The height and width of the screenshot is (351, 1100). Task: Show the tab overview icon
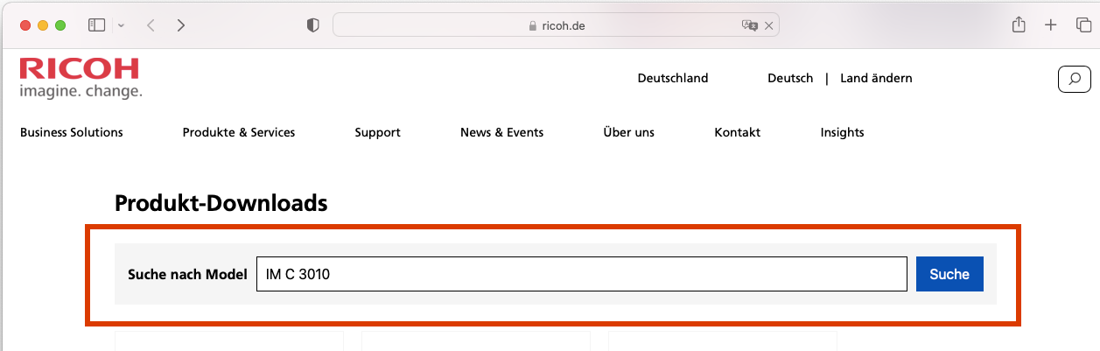(x=1083, y=25)
